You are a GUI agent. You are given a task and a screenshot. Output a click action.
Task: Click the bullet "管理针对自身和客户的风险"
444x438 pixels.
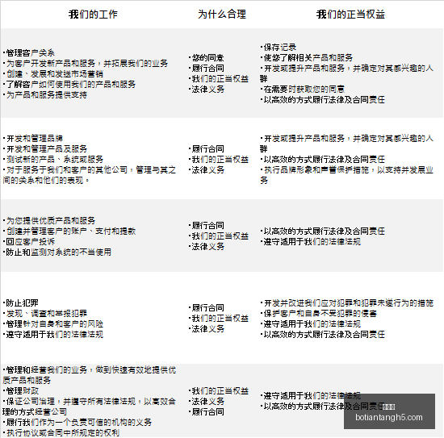pos(53,323)
